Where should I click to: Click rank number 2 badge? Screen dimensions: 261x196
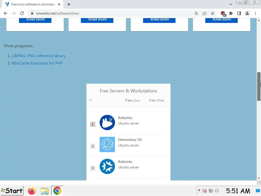pos(93,146)
